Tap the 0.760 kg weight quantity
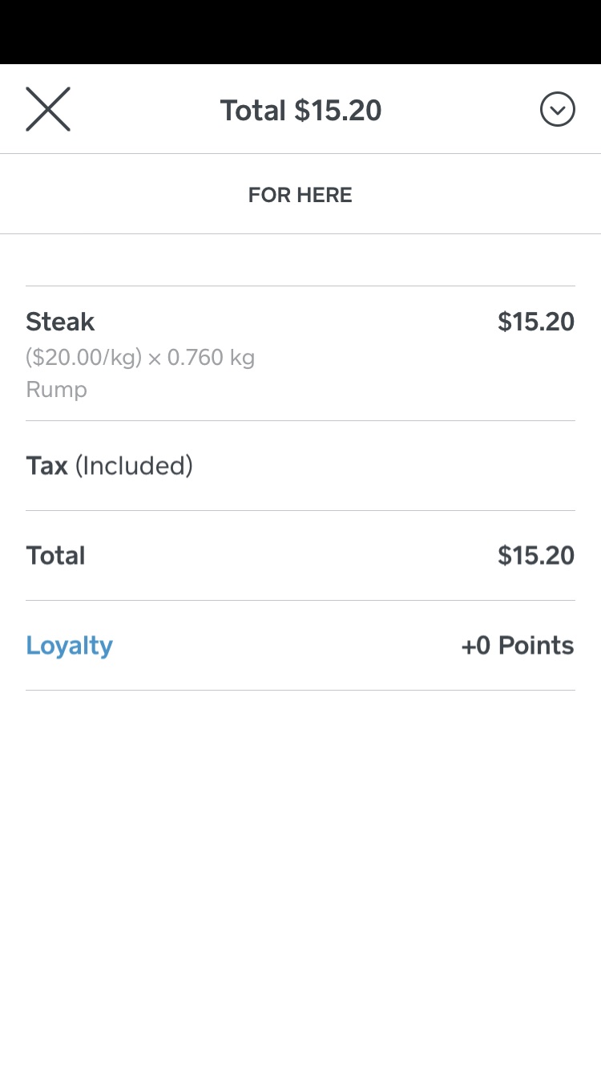 click(211, 357)
